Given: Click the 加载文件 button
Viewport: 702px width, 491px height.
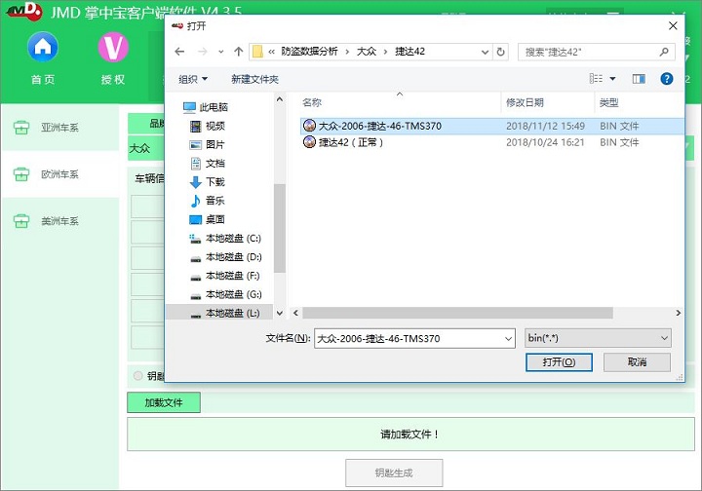Looking at the screenshot, I should (x=164, y=402).
